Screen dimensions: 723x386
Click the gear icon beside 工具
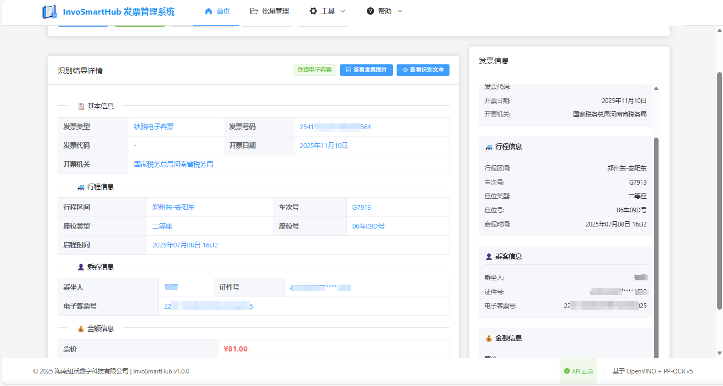[313, 10]
